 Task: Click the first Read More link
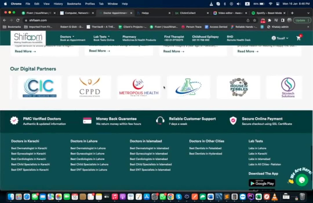click(x=25, y=51)
